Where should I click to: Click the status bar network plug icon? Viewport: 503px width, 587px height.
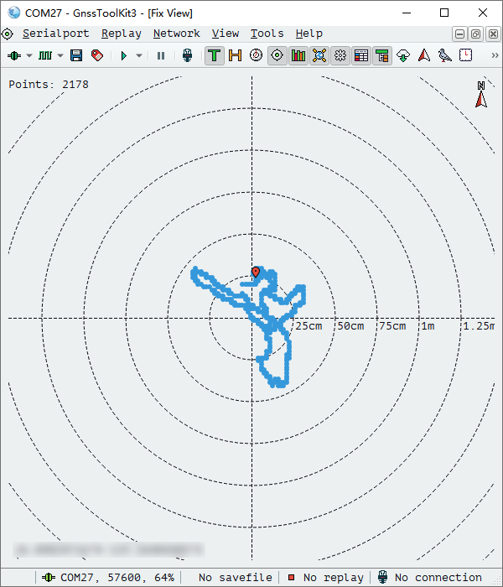click(x=382, y=577)
